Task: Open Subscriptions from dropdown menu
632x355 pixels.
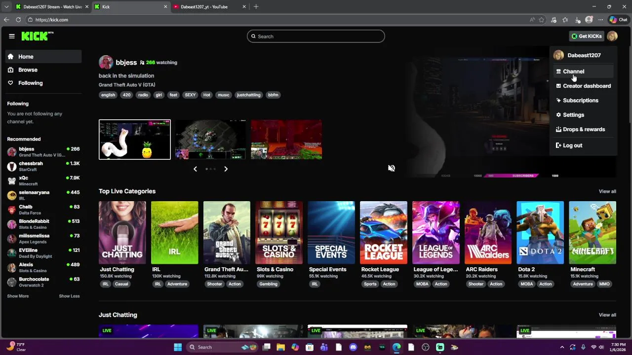Action: (583, 100)
